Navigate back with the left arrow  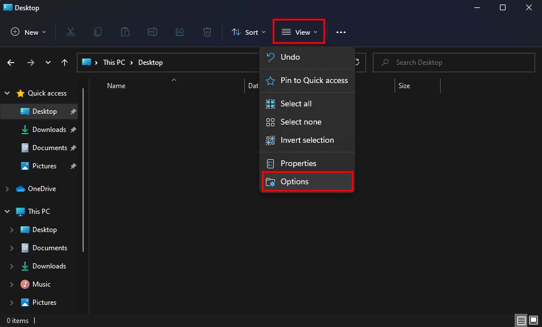coord(11,63)
